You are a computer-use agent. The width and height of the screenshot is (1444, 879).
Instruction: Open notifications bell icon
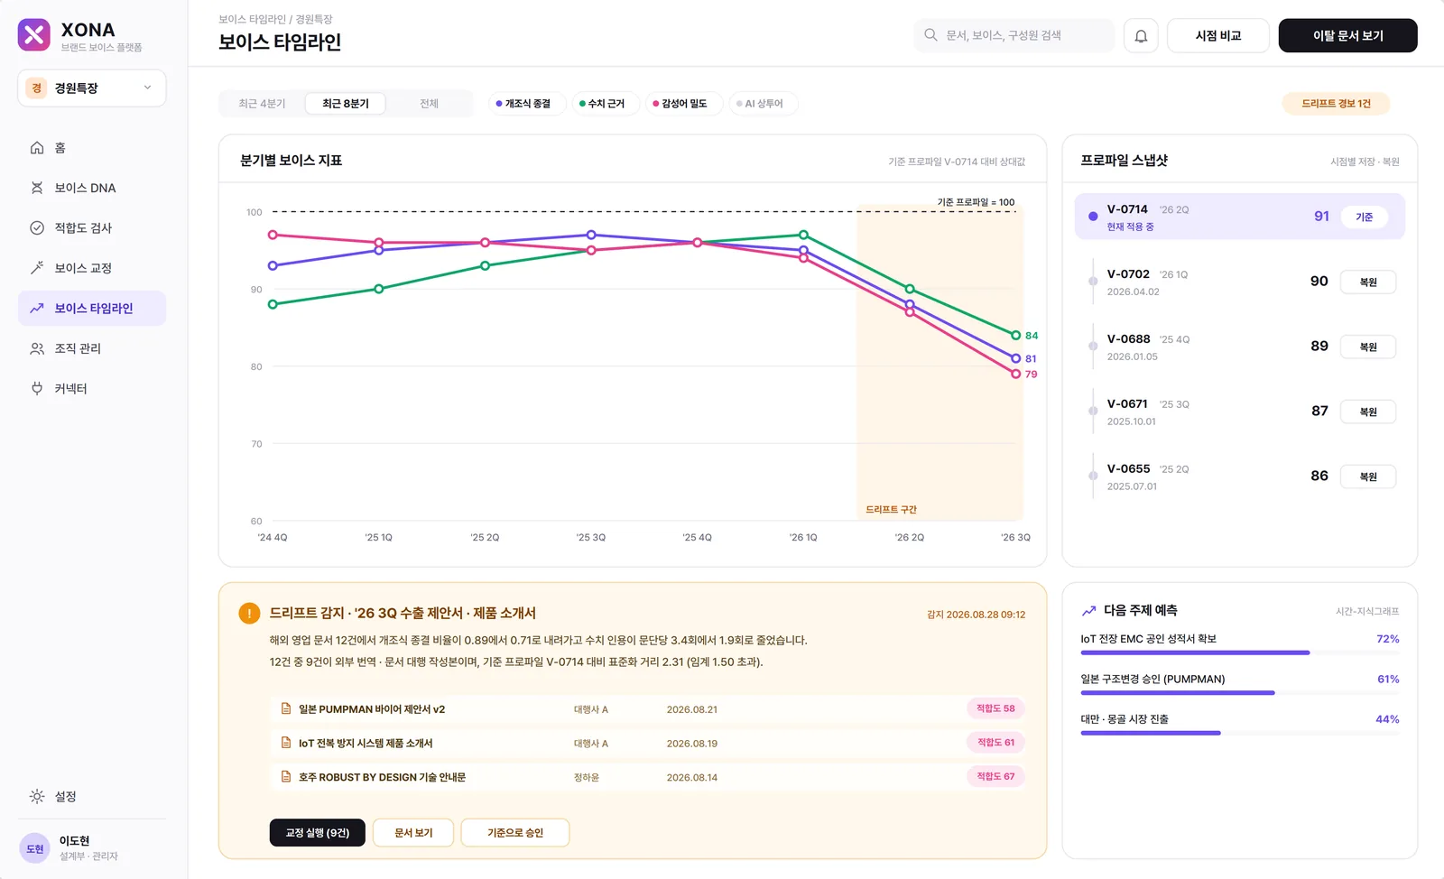pos(1141,36)
